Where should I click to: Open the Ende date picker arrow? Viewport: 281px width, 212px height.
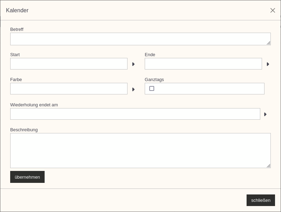[268, 64]
